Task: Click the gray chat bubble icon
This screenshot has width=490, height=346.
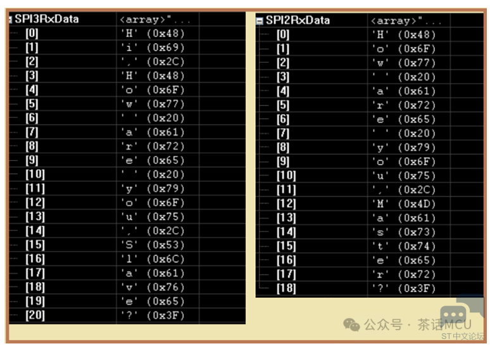Action: pyautogui.click(x=453, y=315)
